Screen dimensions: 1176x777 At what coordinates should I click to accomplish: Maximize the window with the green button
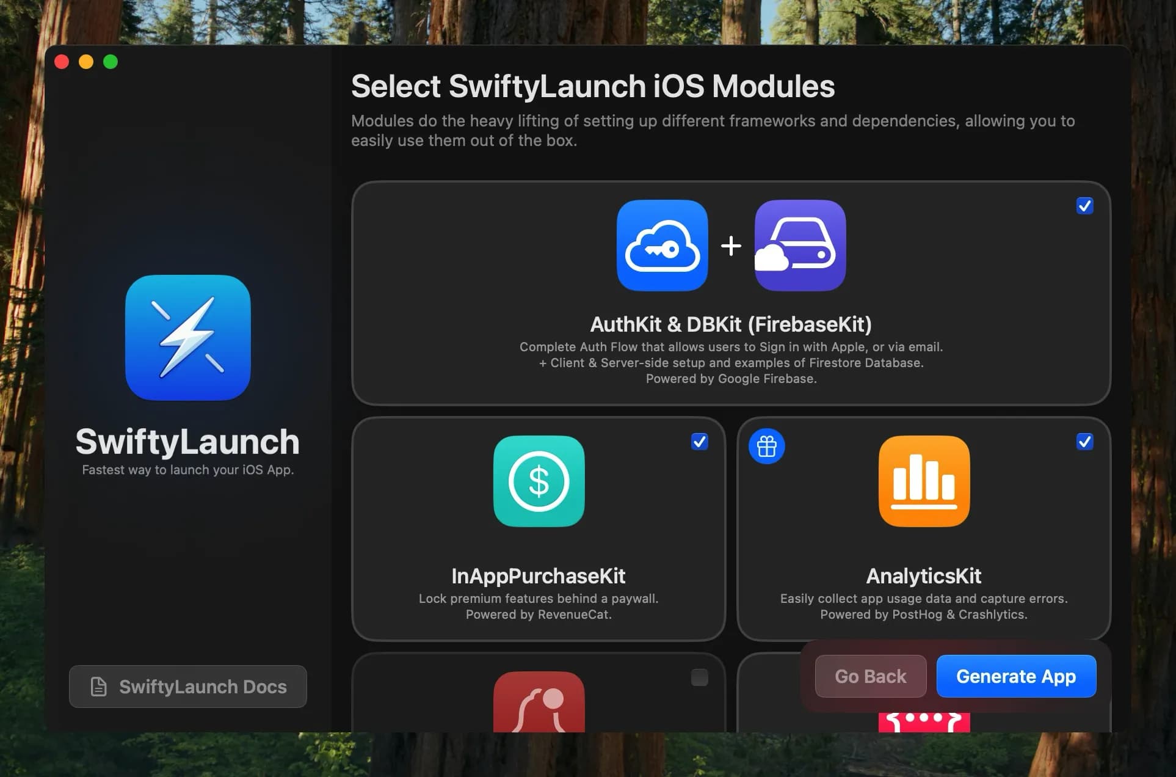coord(111,62)
